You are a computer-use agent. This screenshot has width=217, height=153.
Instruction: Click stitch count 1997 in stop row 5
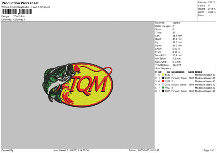tap(167, 88)
